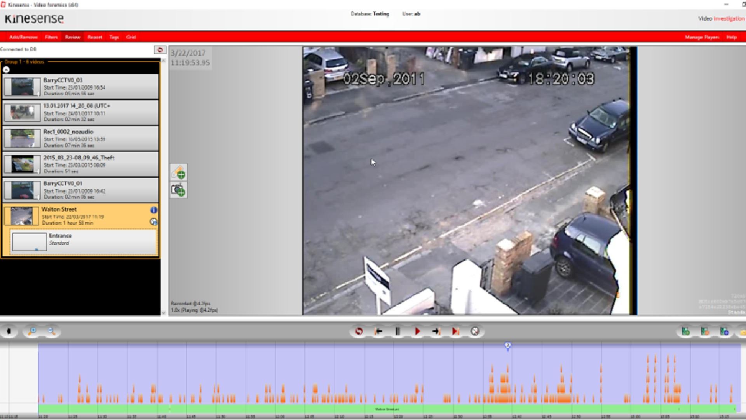Viewport: 746px width, 420px height.
Task: Click the video list scrollbar up arrow
Action: [x=163, y=61]
